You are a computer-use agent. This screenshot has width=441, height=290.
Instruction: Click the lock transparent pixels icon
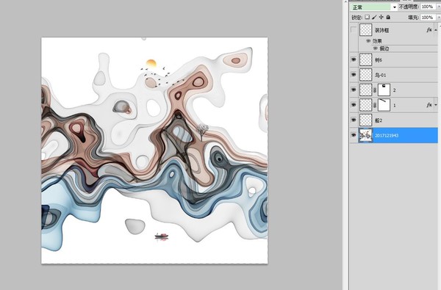pos(367,17)
